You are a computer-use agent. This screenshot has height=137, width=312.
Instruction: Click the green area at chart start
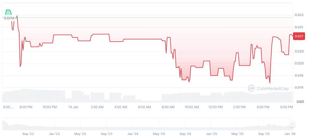9,12
